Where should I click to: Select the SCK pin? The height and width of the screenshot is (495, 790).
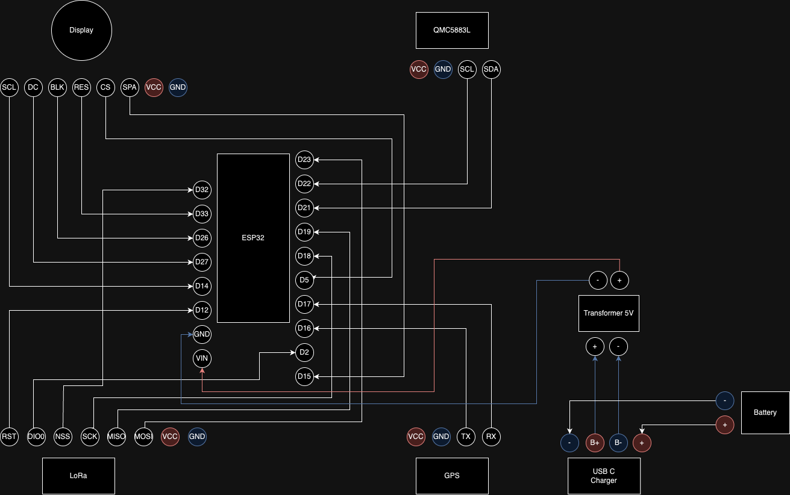pos(90,437)
